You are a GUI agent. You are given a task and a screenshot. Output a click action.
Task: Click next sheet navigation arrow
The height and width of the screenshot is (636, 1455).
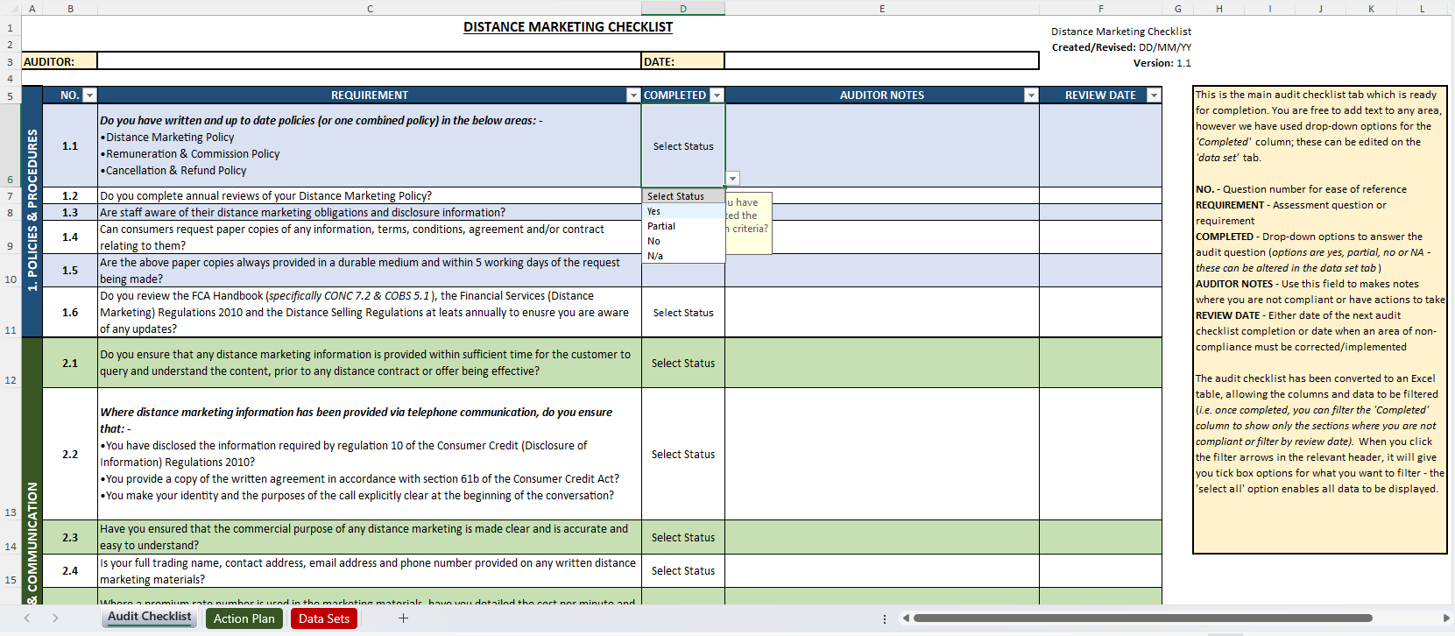(x=55, y=618)
